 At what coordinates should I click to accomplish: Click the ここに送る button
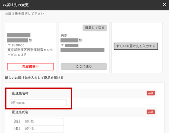tap(84, 66)
